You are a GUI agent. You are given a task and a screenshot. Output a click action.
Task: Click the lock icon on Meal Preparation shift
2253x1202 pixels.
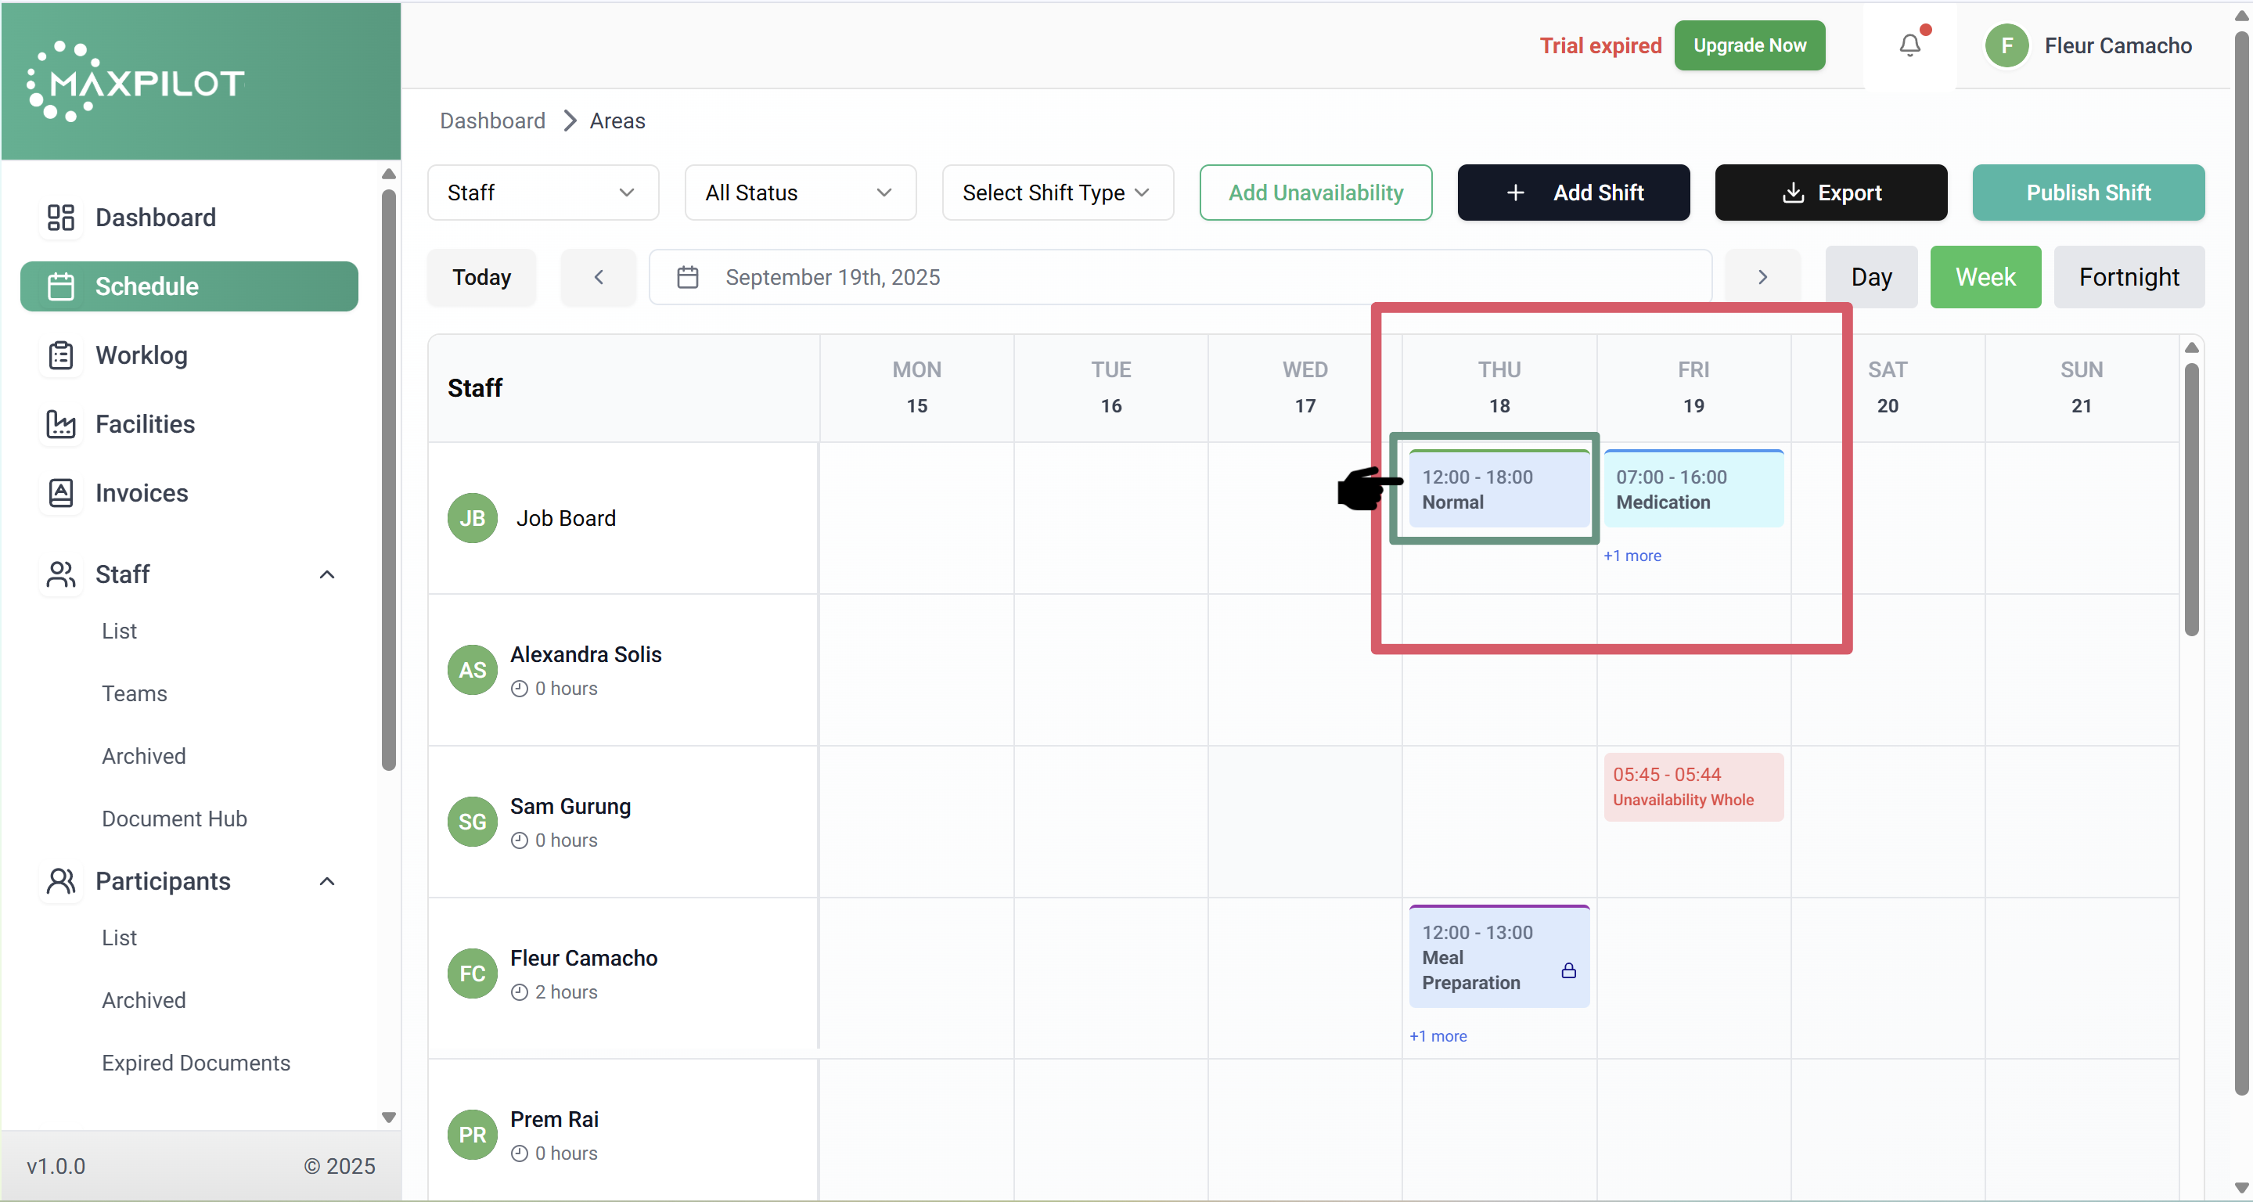click(x=1568, y=970)
